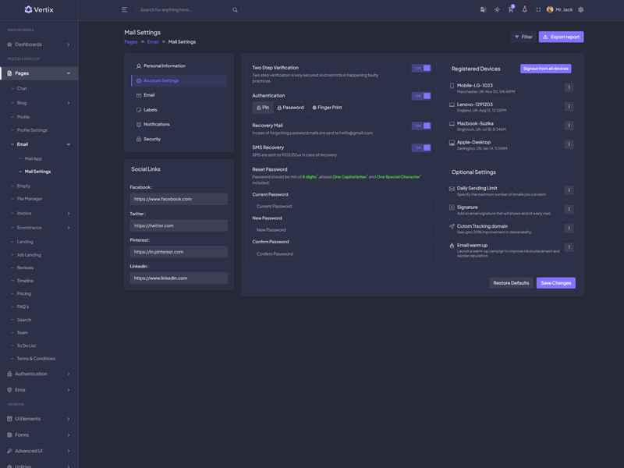The image size is (624, 468).
Task: Open the notifications bell in header
Action: (525, 10)
